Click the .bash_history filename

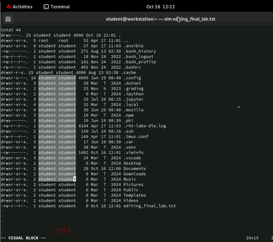pyautogui.click(x=140, y=51)
